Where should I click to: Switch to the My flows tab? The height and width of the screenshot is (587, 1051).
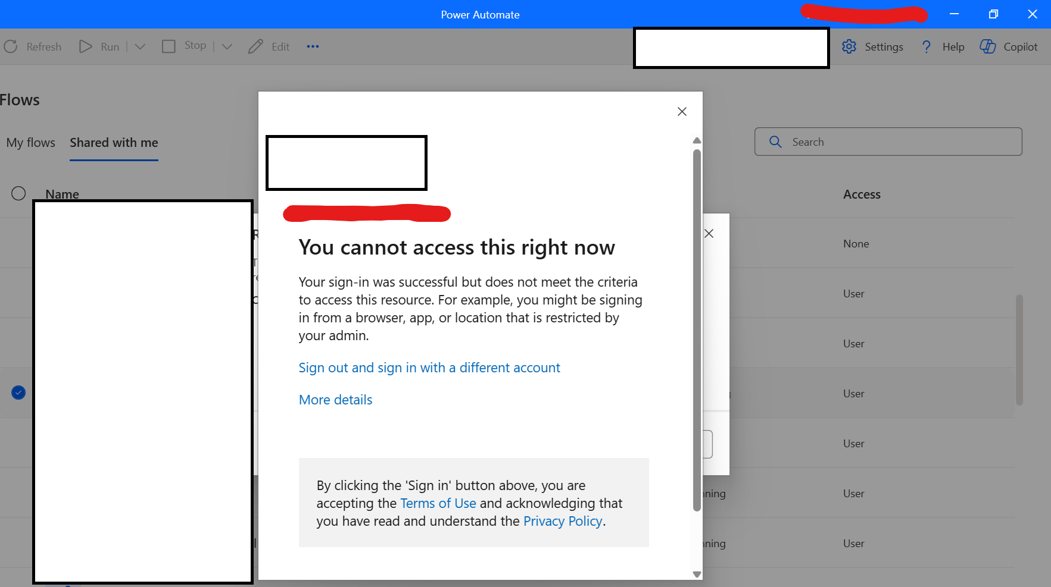[x=30, y=143]
